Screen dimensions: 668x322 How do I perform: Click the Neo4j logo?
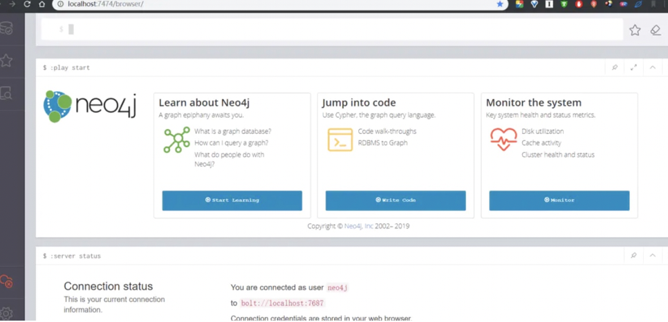click(90, 106)
